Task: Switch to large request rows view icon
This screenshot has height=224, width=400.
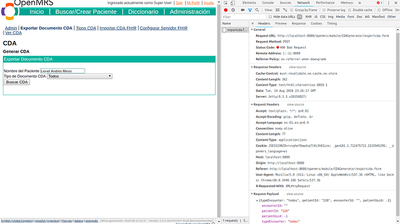Action: click(x=278, y=10)
